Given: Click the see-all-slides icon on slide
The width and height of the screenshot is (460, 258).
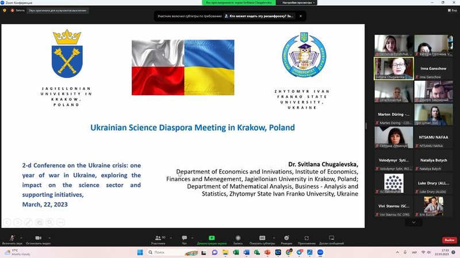Looking at the screenshot, I should coord(39,222).
